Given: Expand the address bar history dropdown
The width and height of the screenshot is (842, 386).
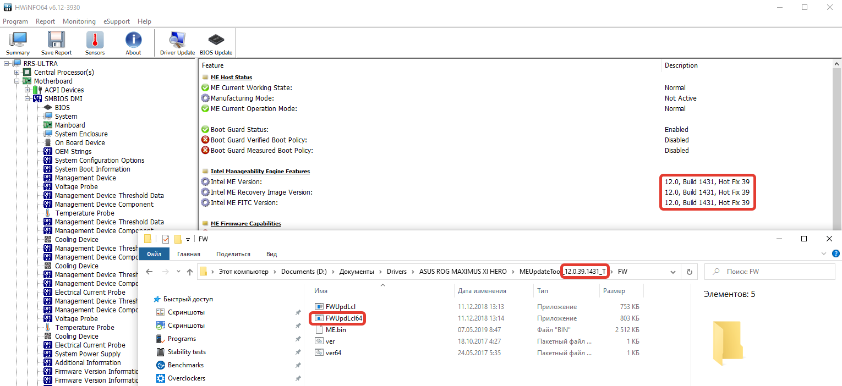Looking at the screenshot, I should tap(673, 272).
